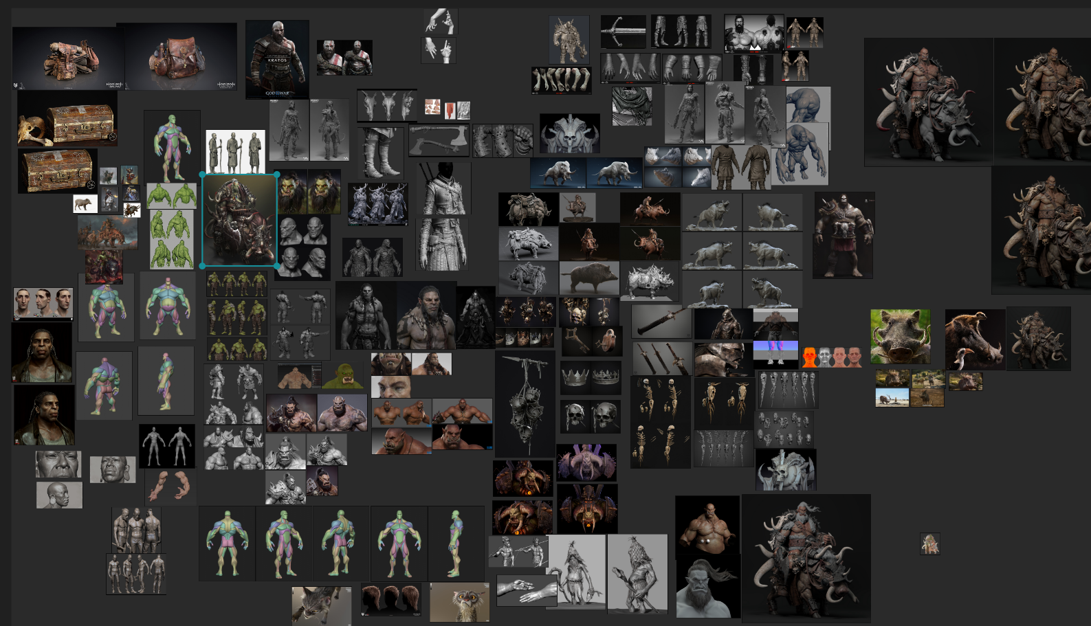
Task: Select the flattened leather bag with bedroll render
Action: click(x=69, y=58)
